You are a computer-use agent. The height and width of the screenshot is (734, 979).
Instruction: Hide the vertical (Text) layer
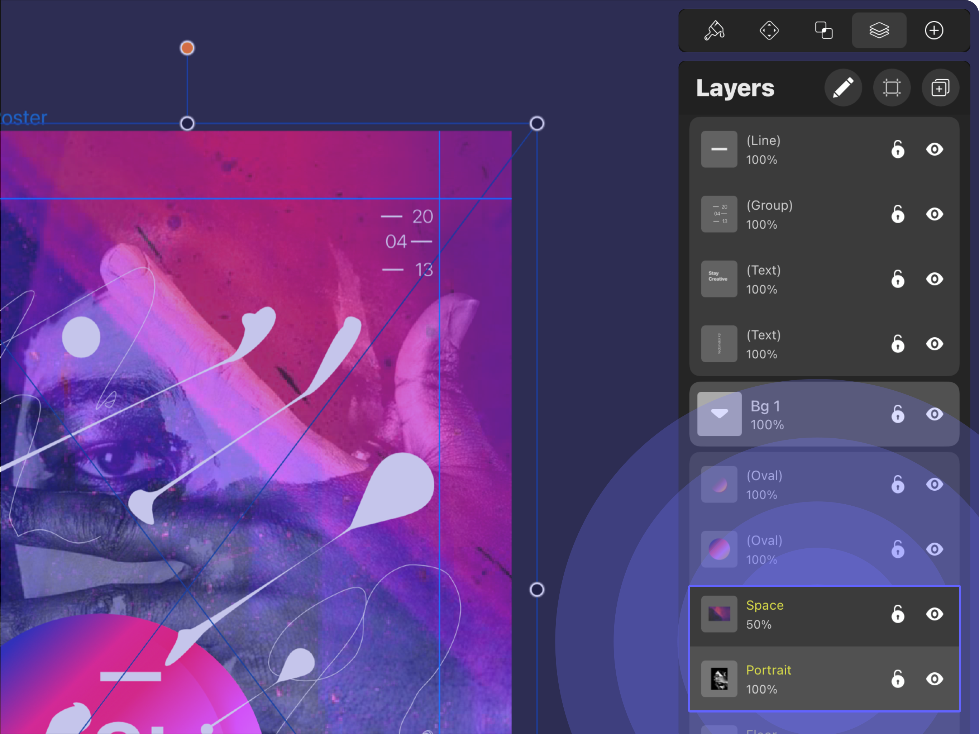pyautogui.click(x=934, y=344)
